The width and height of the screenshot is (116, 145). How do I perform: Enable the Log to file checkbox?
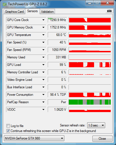[x=8, y=126]
